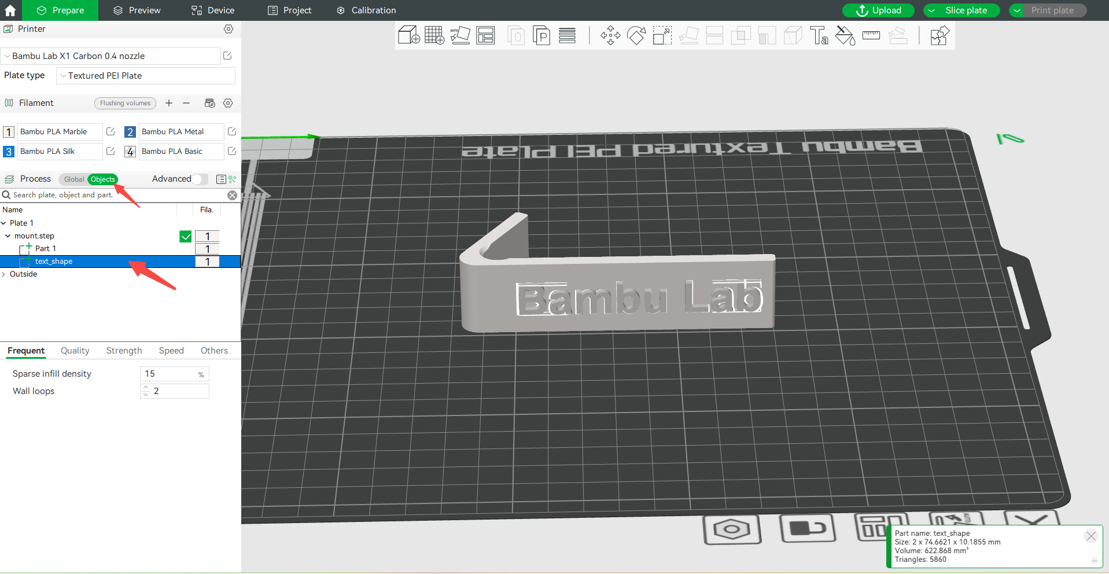Image resolution: width=1109 pixels, height=574 pixels.
Task: Switch process scope to Global
Action: tap(73, 179)
